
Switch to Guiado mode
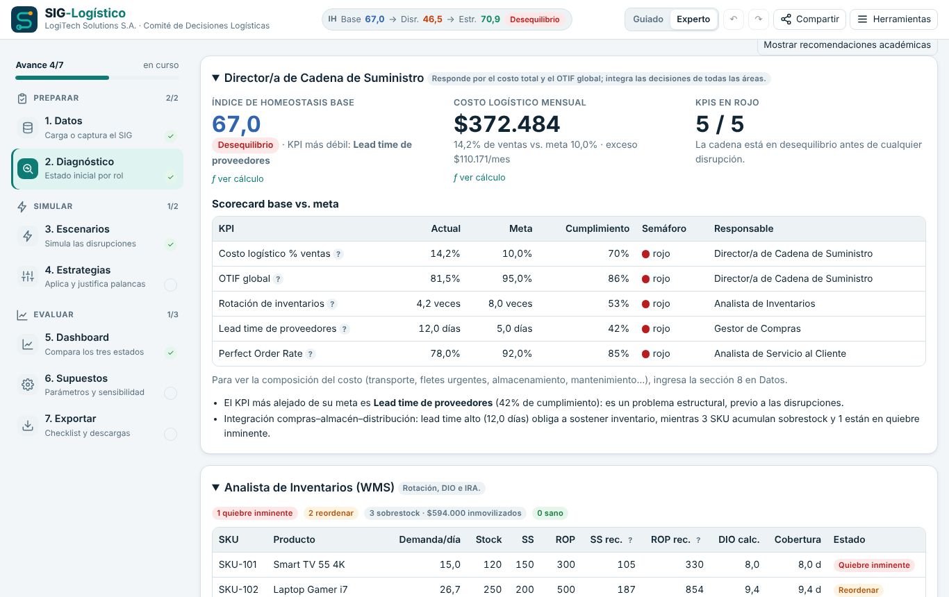[x=647, y=19]
